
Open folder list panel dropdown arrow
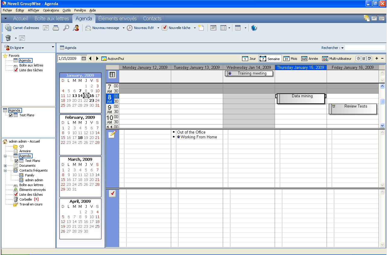[53, 47]
